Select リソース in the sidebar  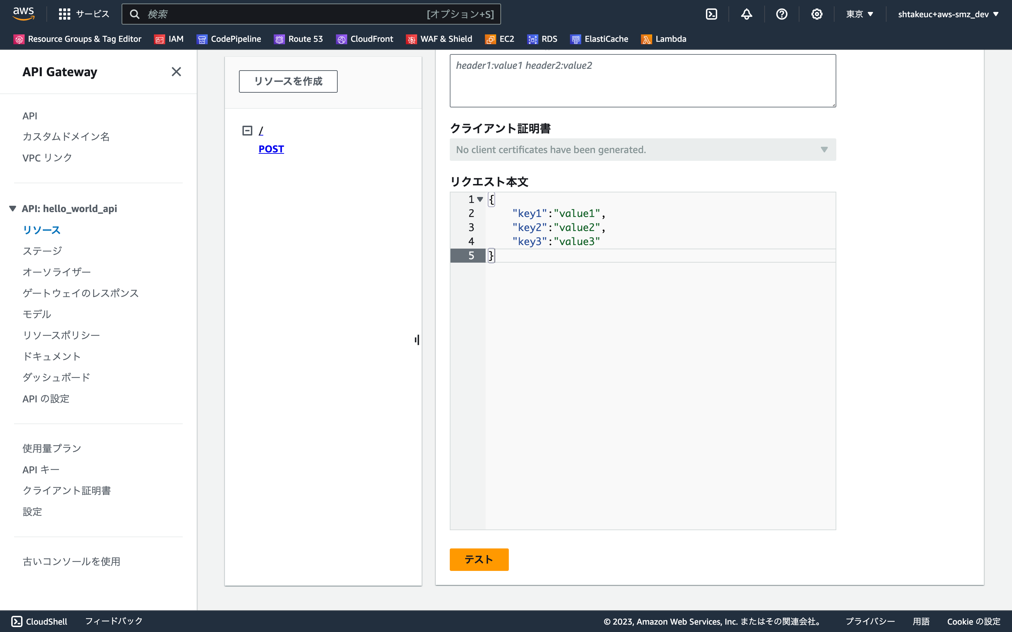pos(42,230)
